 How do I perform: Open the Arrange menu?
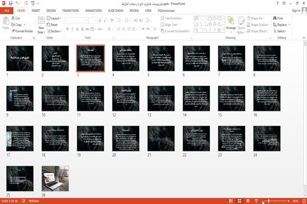click(231, 25)
